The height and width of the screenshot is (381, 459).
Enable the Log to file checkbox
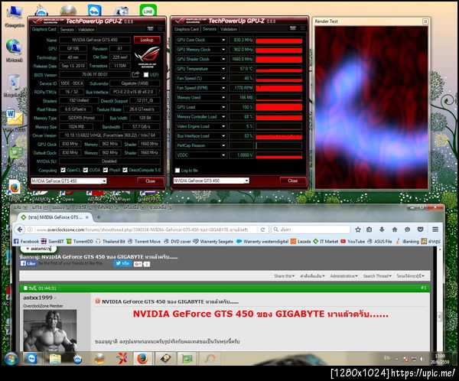tap(177, 171)
